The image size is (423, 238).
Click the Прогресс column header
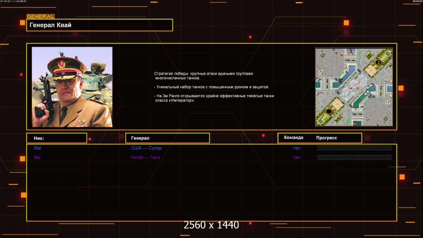point(327,138)
